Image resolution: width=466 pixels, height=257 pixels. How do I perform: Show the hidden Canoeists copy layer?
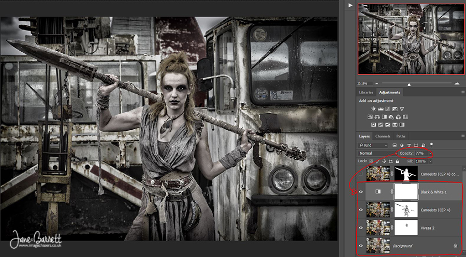(361, 174)
